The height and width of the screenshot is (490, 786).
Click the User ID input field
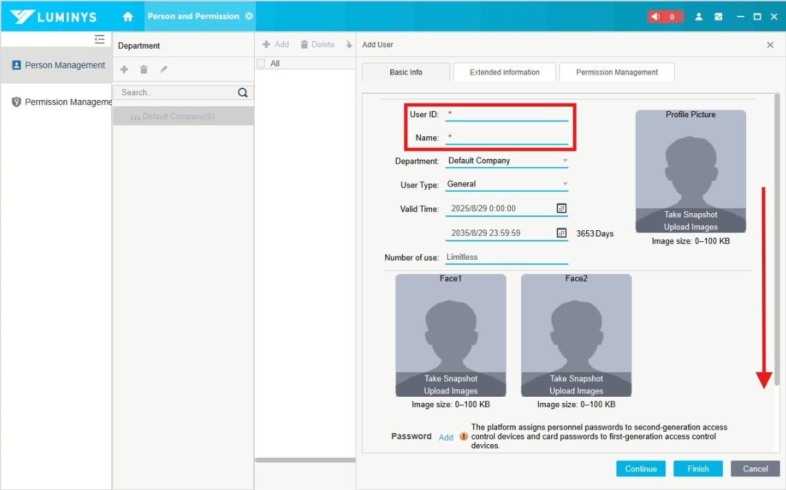(508, 114)
